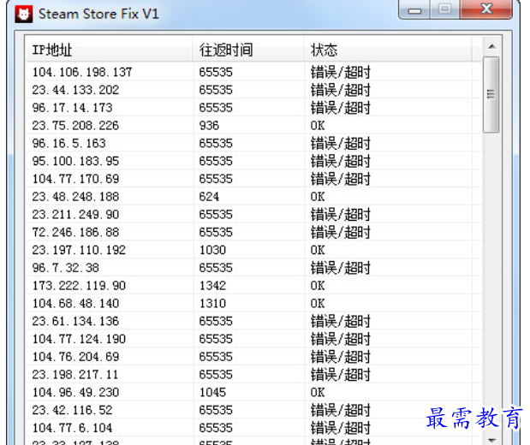Image resolution: width=530 pixels, height=445 pixels.
Task: Select the IP 23.75.208.226
Action: pyautogui.click(x=75, y=125)
